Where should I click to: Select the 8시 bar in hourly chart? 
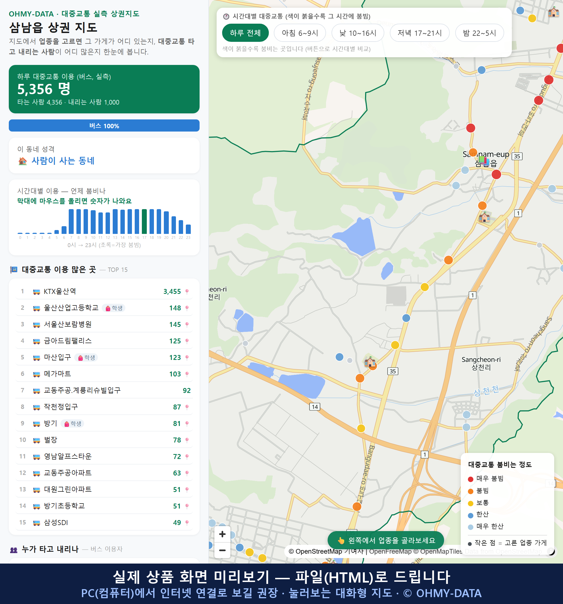(x=79, y=222)
